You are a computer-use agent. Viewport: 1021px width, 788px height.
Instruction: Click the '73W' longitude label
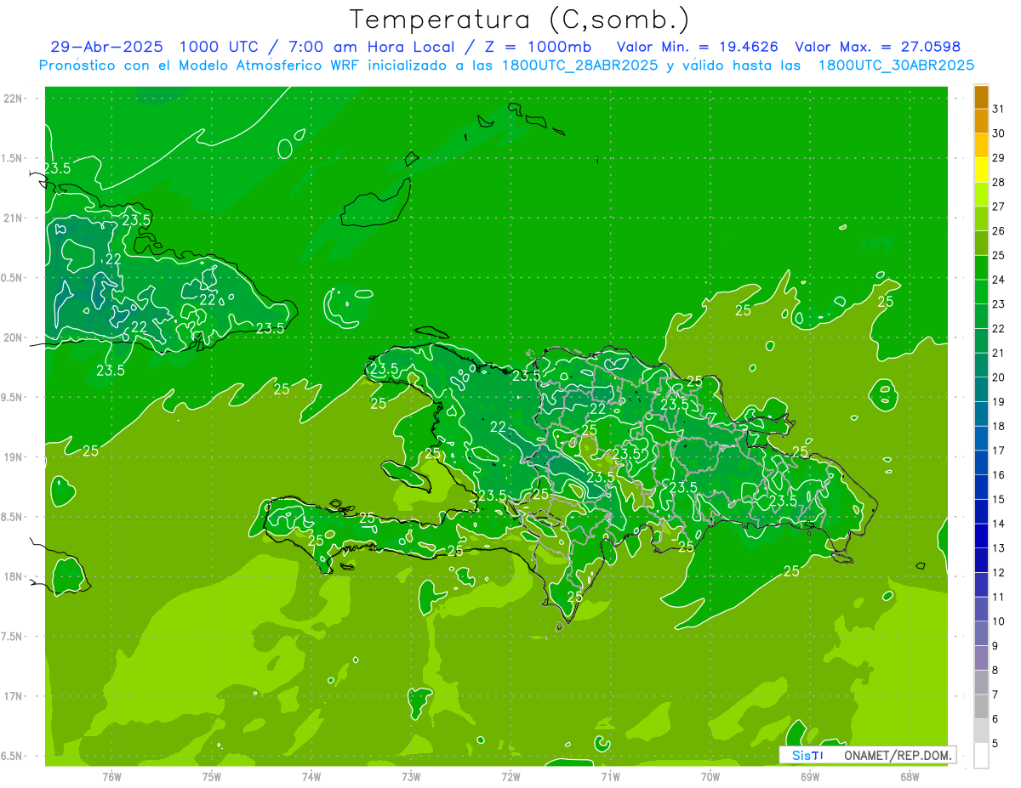click(411, 777)
